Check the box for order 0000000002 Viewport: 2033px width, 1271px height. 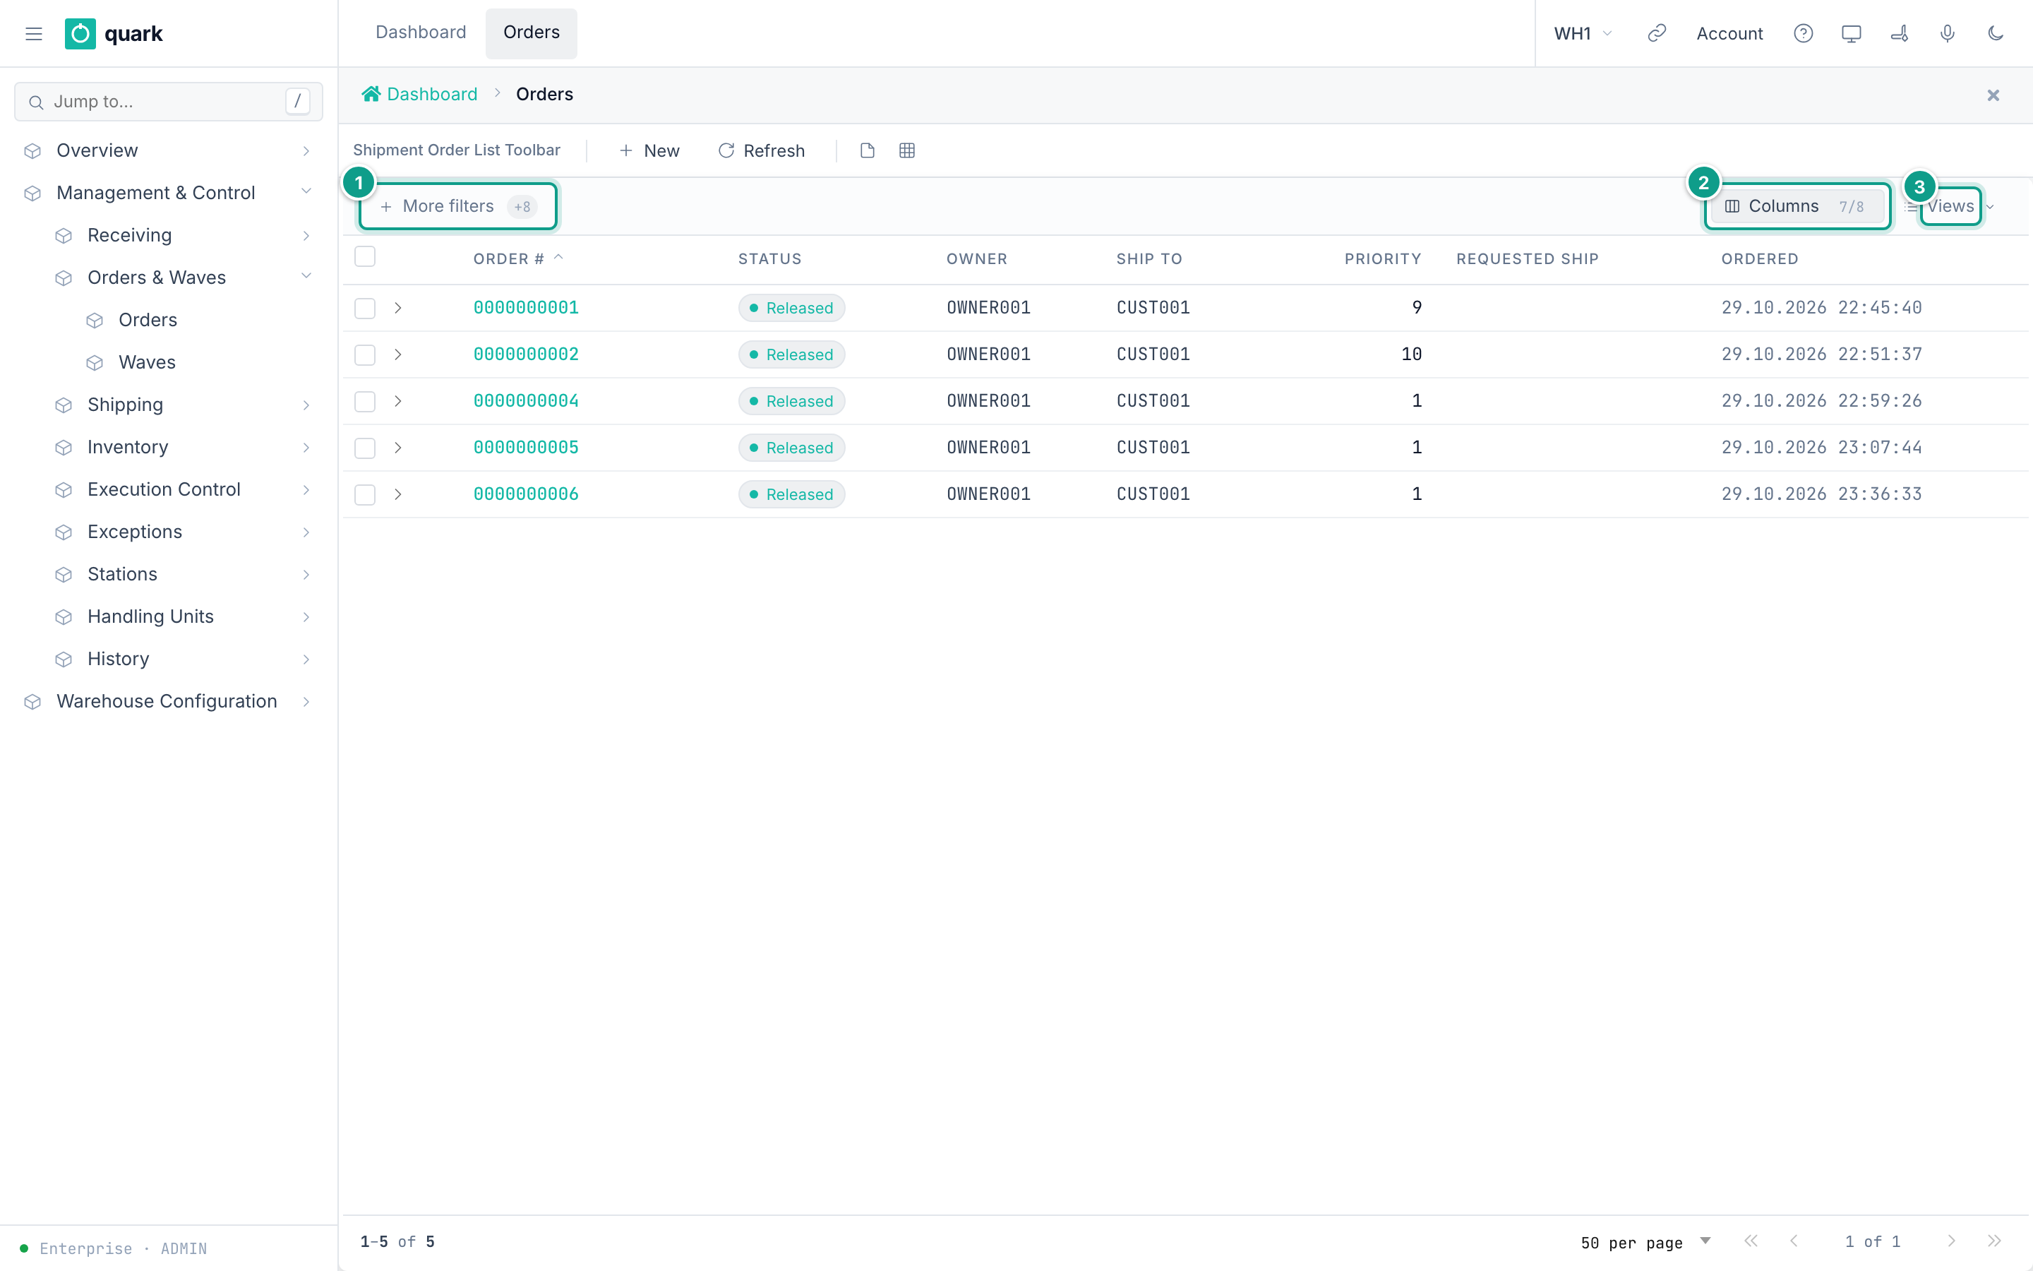tap(364, 354)
